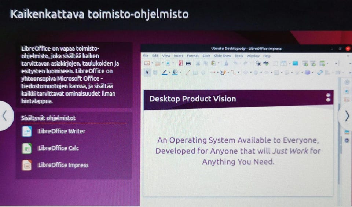This screenshot has width=352, height=207.
Task: Select the 'LibreOffice Impress' label
Action: coord(63,165)
